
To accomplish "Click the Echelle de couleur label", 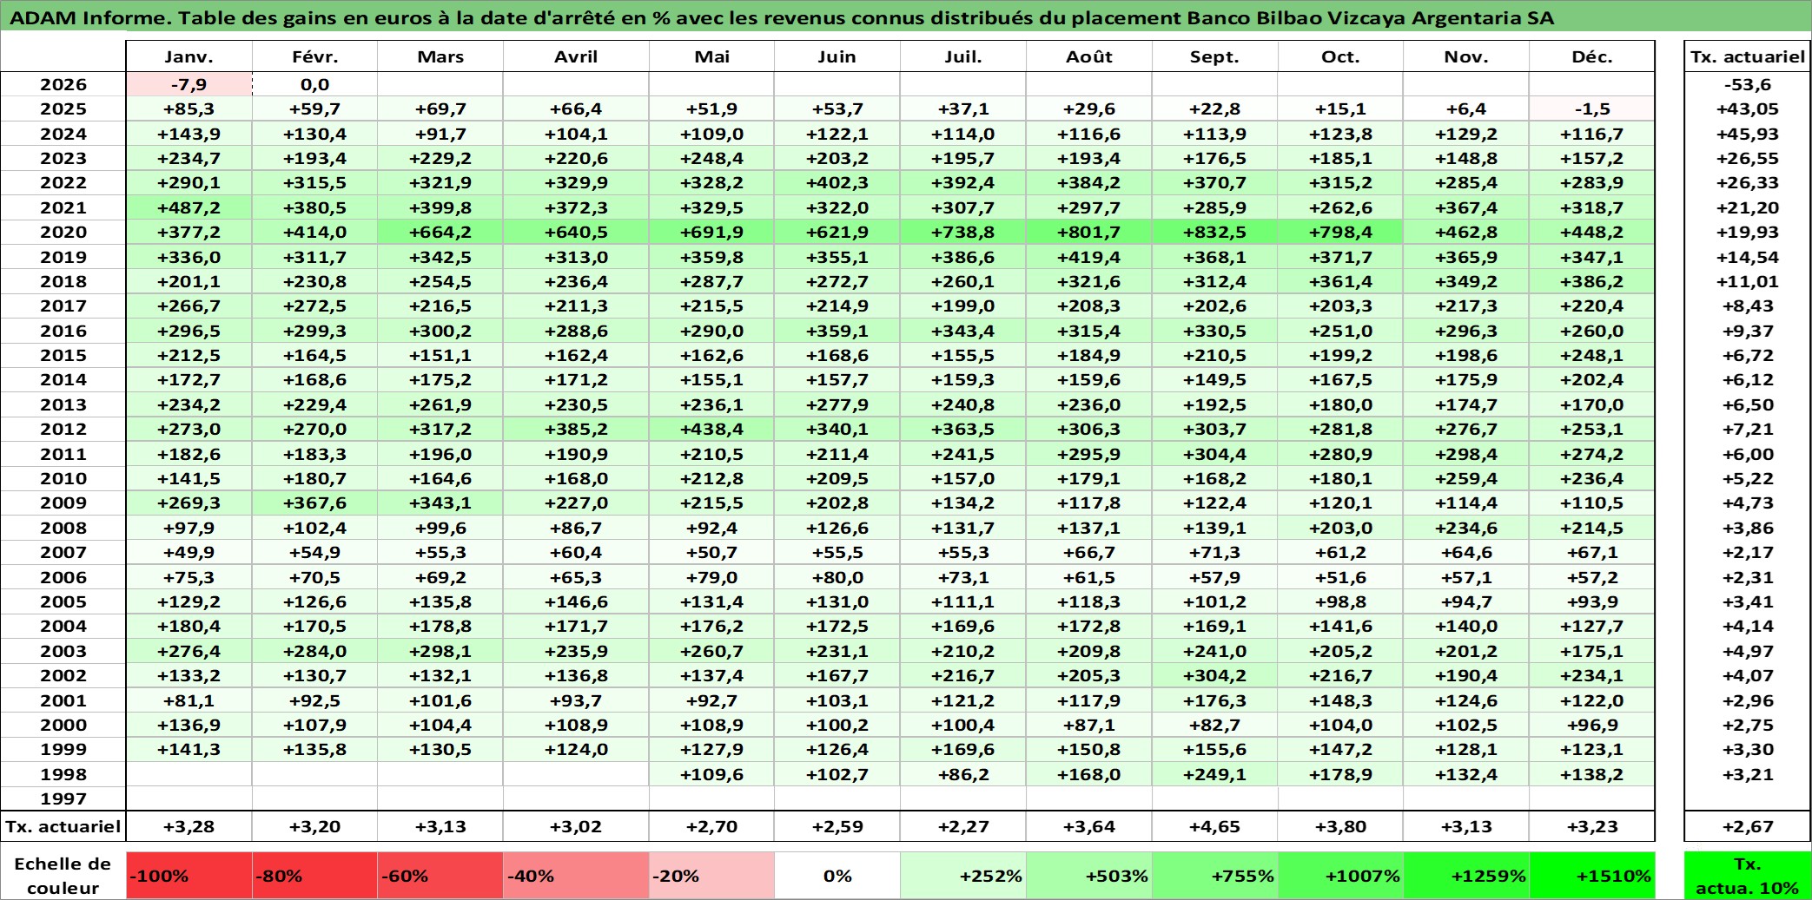I will [63, 876].
